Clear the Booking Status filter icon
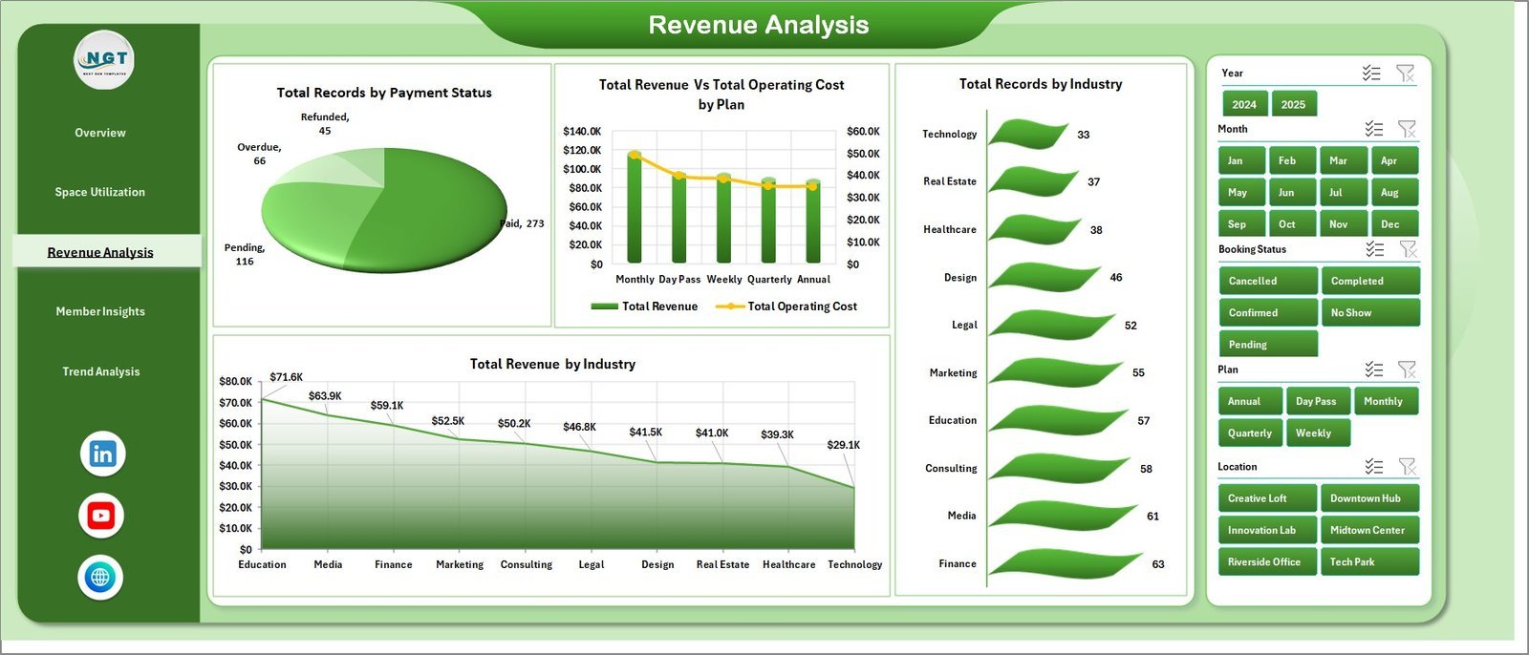1529x655 pixels. click(1407, 249)
